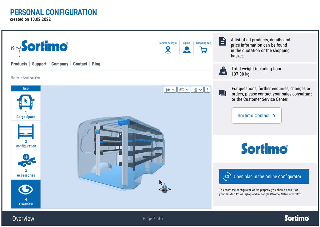Select step 4 Overview
320x227 pixels.
click(x=26, y=194)
